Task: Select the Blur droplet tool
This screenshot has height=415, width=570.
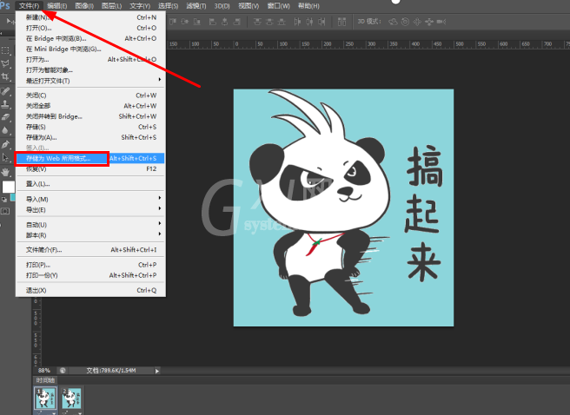Action: tap(5, 130)
